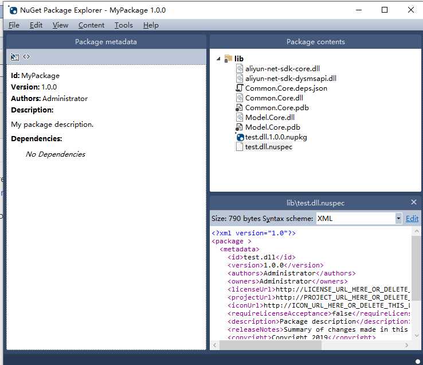Click the left arrow of horizontal scrollbar

click(x=215, y=345)
